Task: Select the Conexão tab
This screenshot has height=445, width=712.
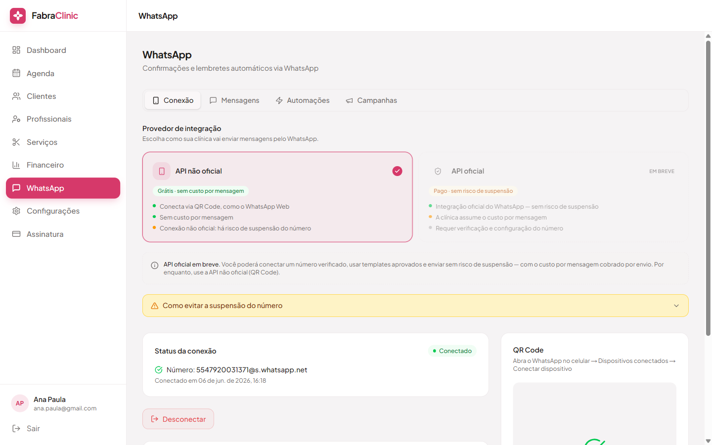Action: 173,100
